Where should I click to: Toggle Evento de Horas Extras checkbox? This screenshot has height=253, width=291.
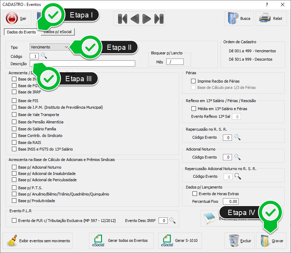[195, 194]
